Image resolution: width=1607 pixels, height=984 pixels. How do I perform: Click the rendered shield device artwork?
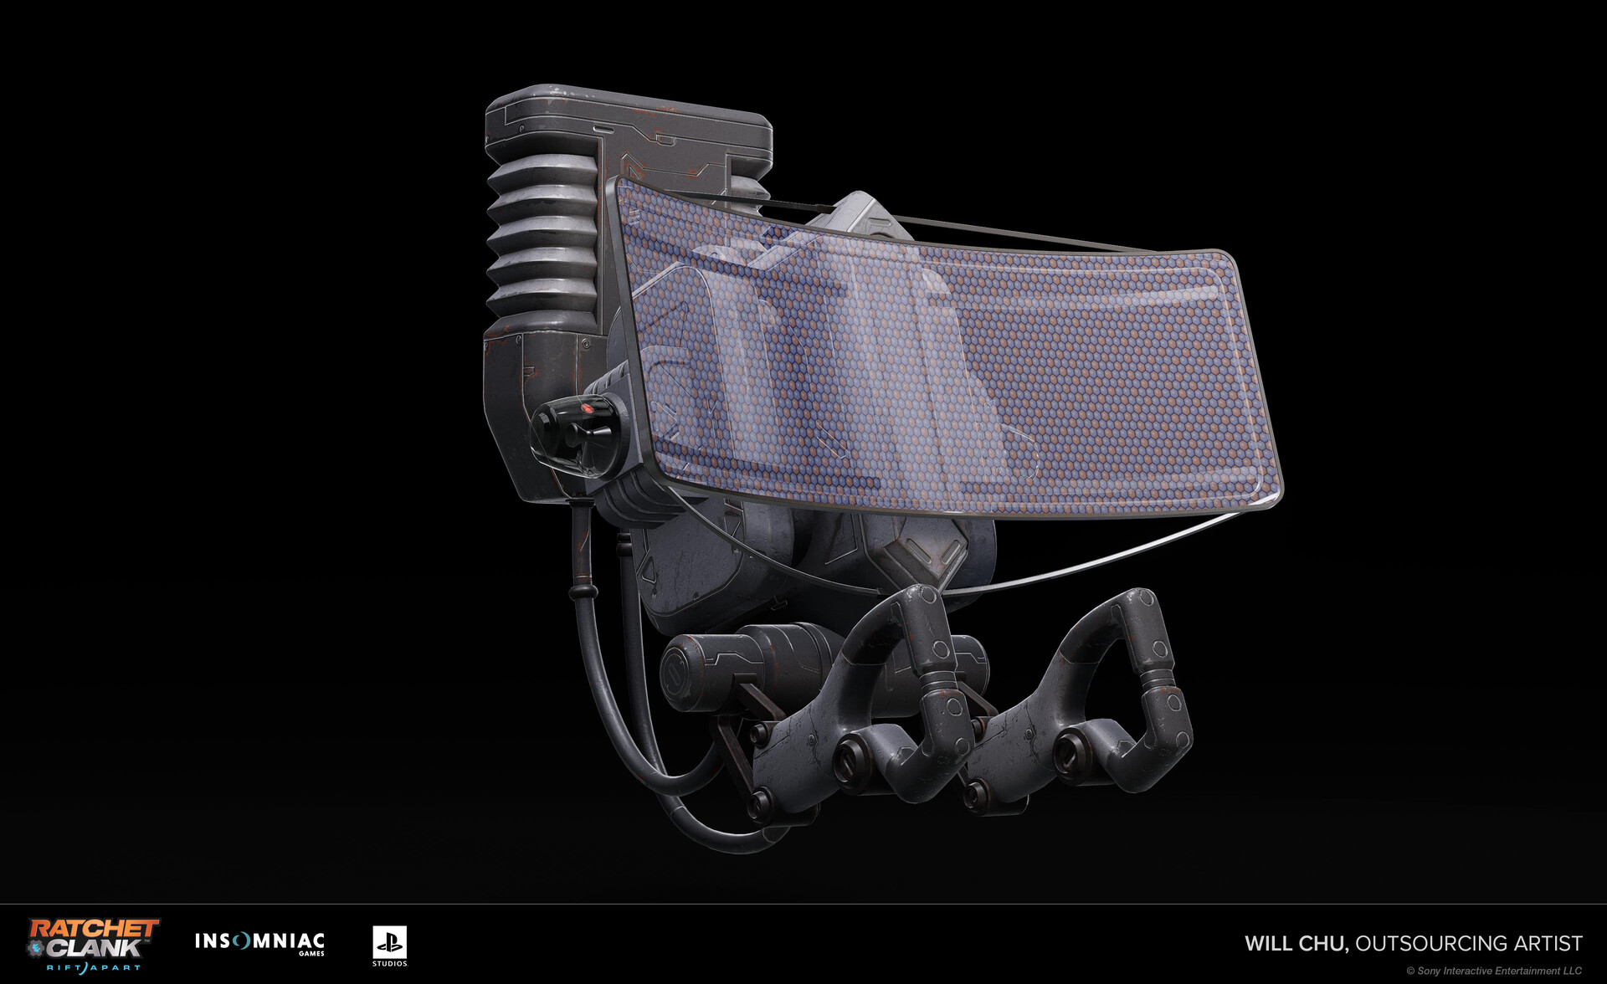tap(883, 469)
